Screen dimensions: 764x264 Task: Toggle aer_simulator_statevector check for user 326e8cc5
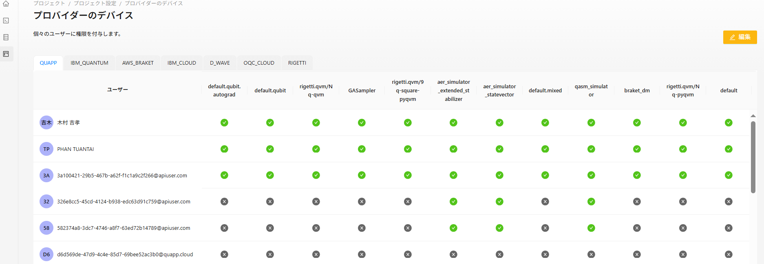coord(499,201)
